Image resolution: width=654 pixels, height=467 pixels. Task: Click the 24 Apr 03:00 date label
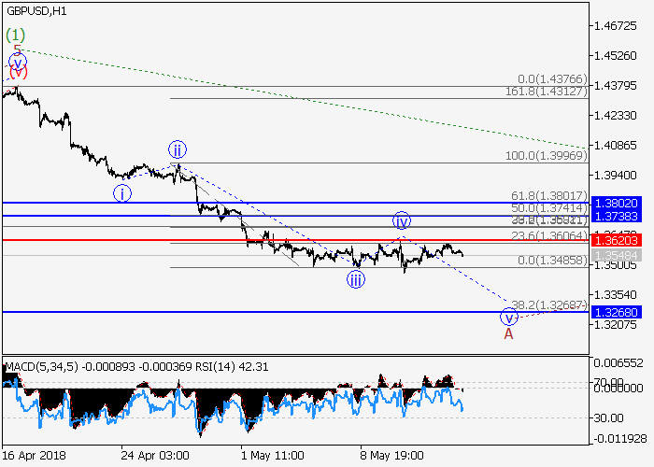(x=154, y=455)
